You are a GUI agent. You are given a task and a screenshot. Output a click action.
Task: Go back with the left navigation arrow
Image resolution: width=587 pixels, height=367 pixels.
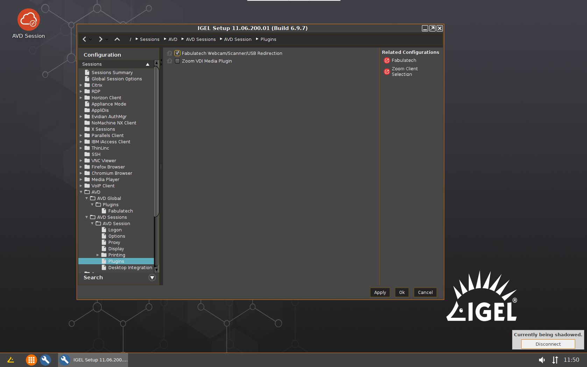pyautogui.click(x=84, y=39)
